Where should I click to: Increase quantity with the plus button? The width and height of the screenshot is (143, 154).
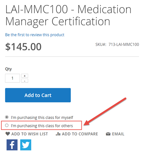tap(25, 76)
